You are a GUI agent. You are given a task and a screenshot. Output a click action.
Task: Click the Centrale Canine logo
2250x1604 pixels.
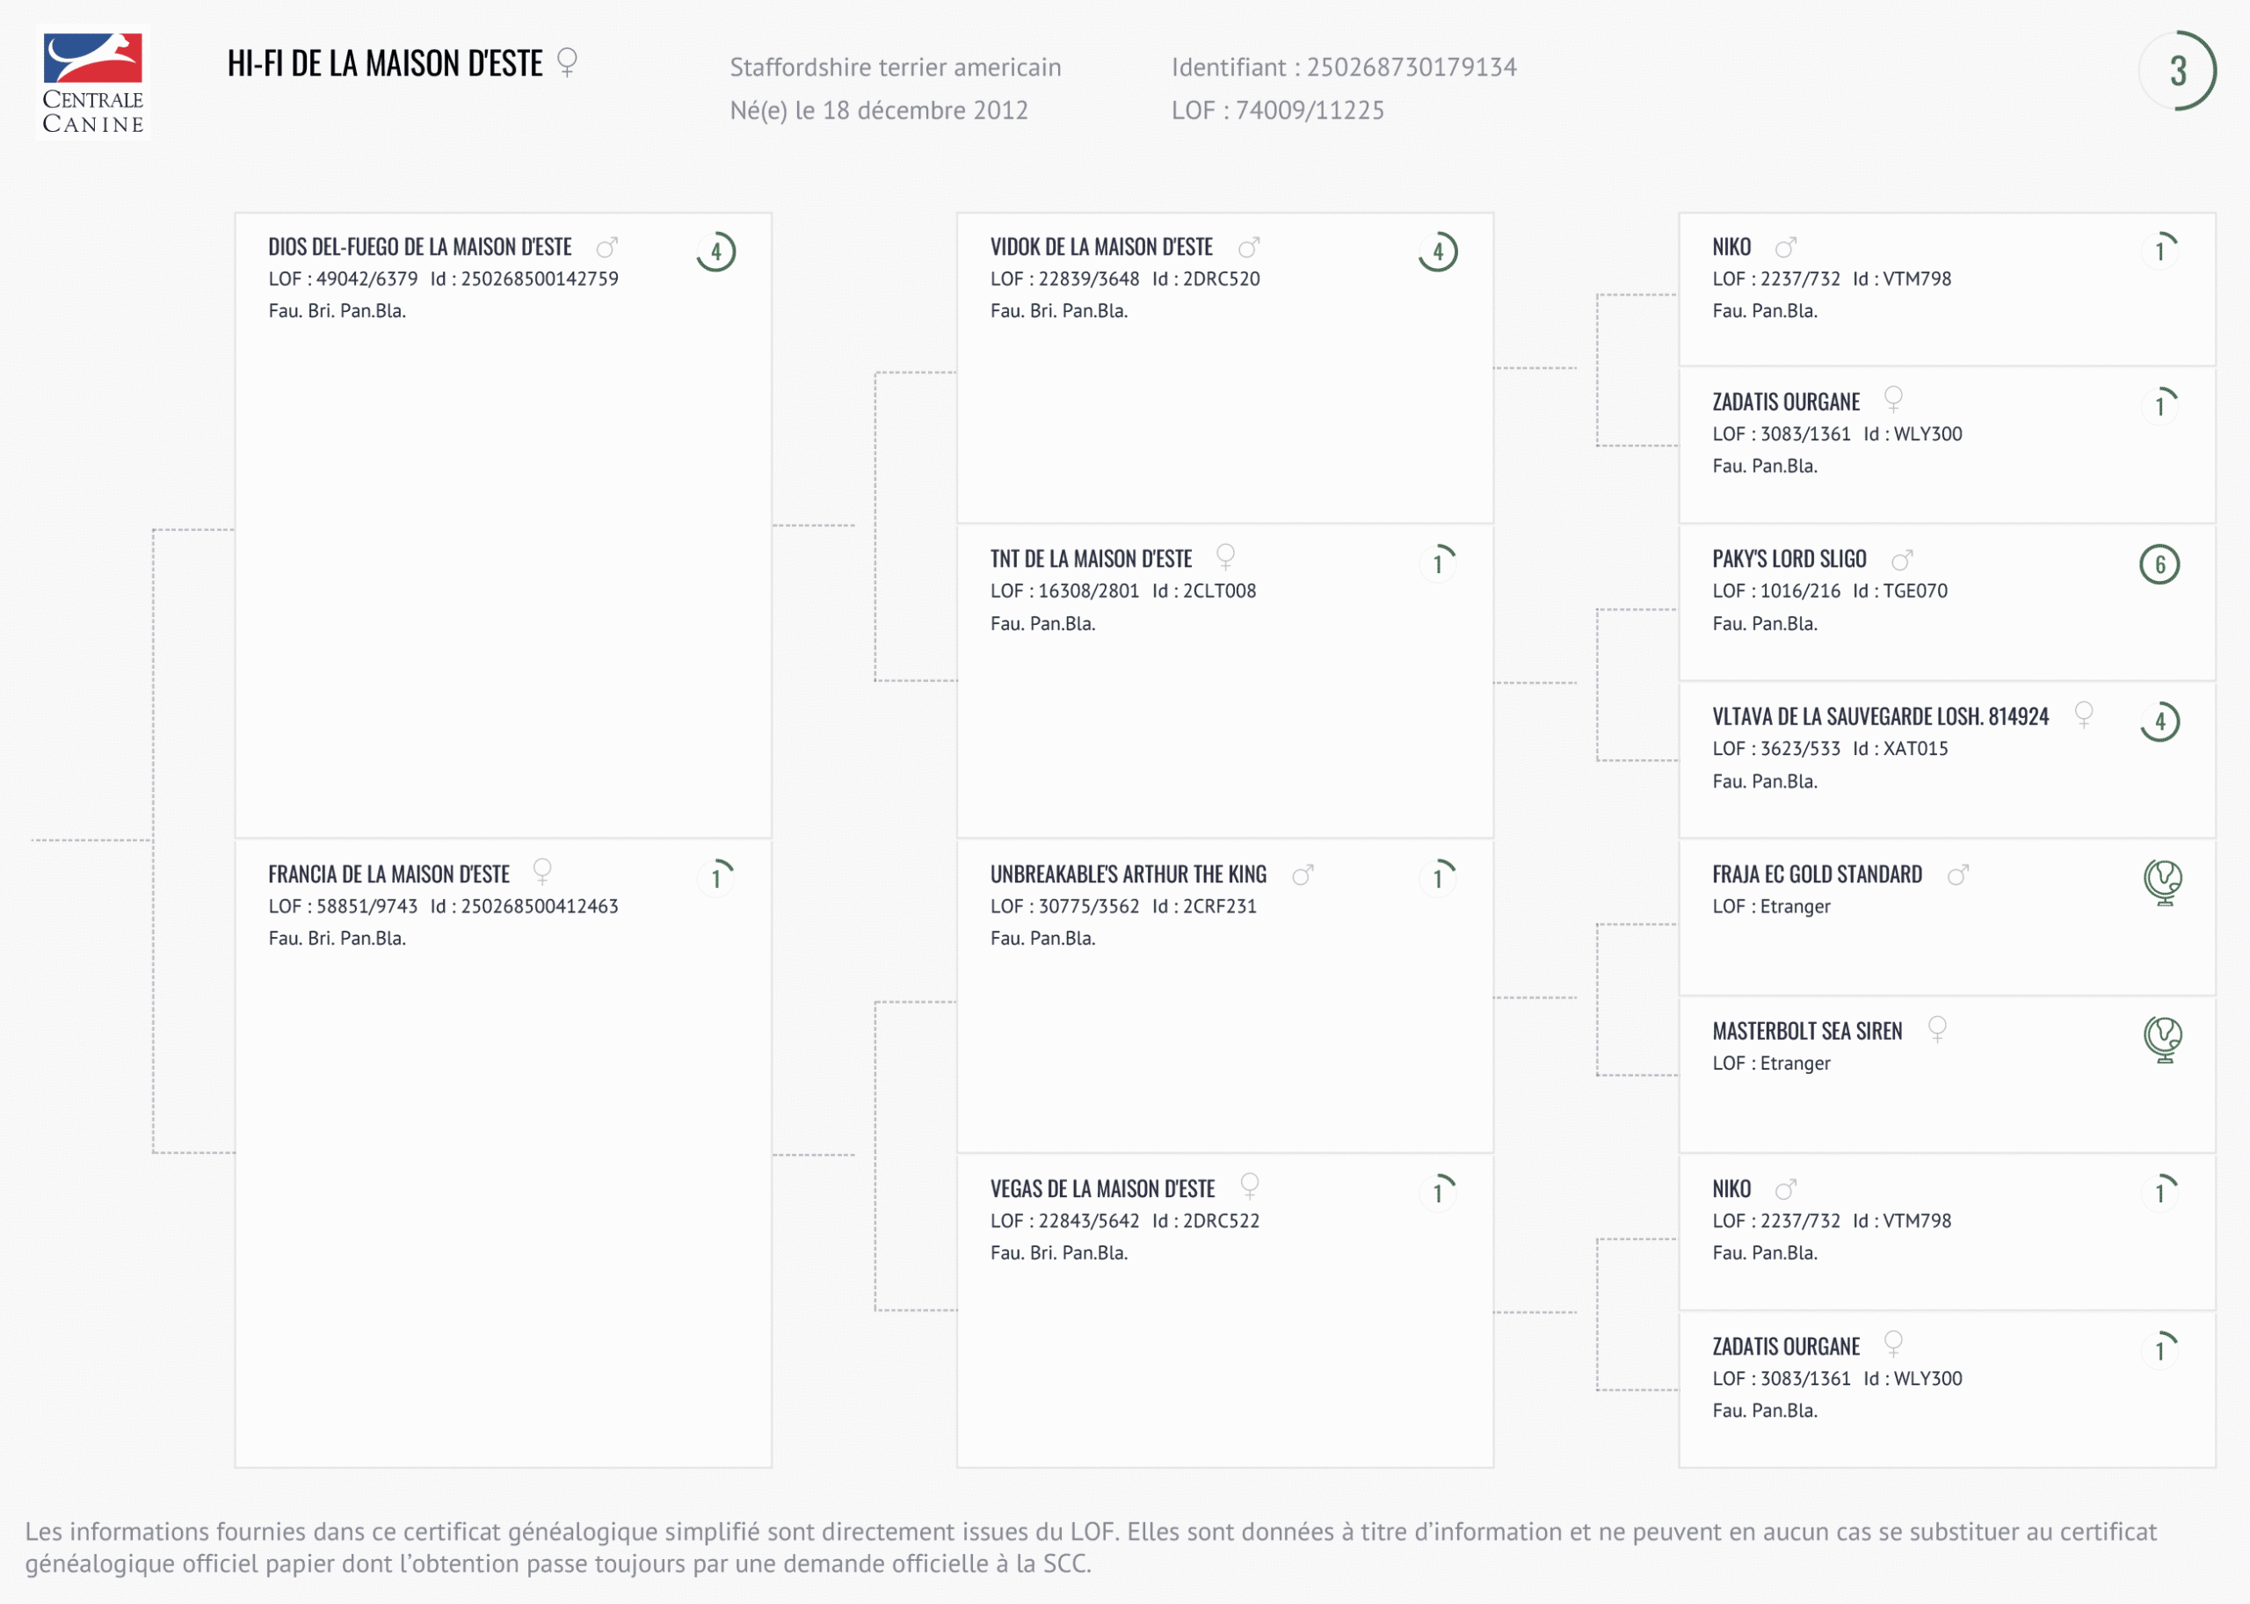click(92, 83)
